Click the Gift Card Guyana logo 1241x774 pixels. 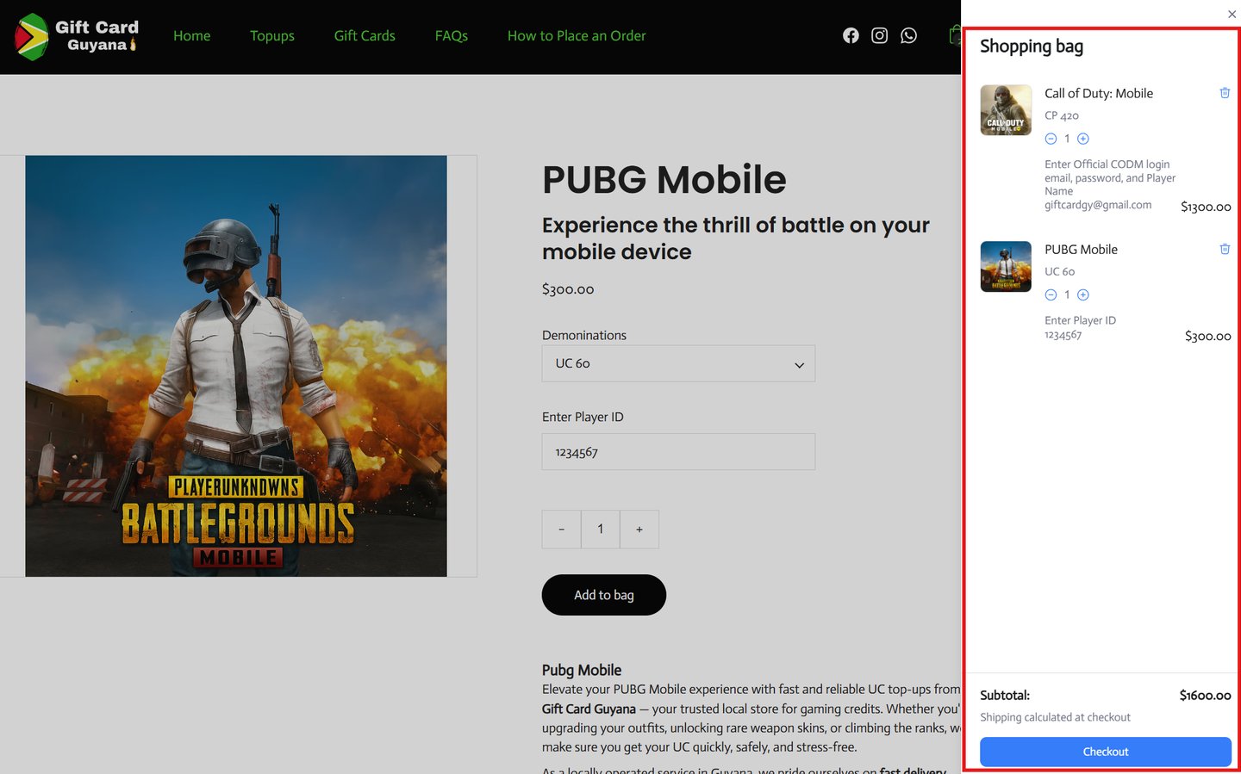coord(77,36)
